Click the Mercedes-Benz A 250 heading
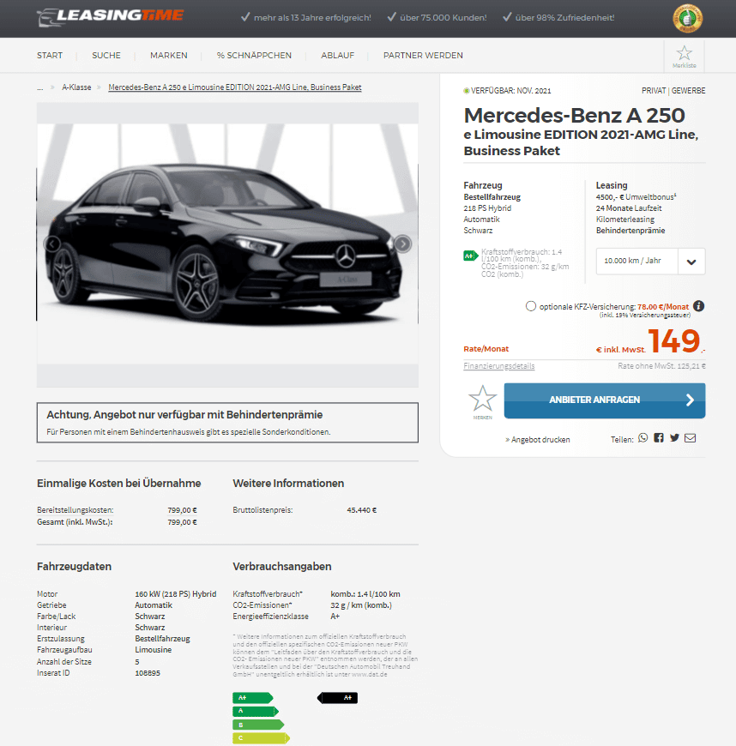The height and width of the screenshot is (746, 736). click(574, 115)
